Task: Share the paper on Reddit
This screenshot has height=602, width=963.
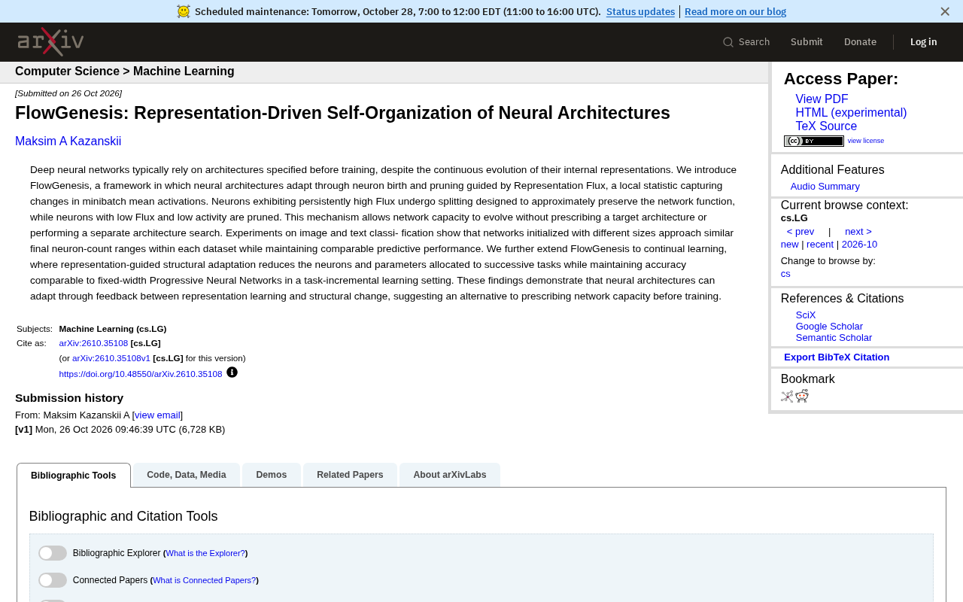Action: 802,397
